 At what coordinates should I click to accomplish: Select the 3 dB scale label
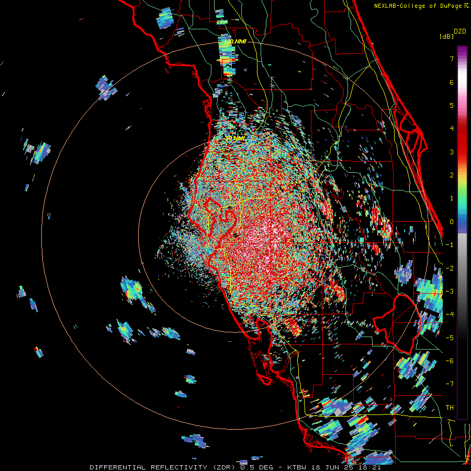(452, 152)
